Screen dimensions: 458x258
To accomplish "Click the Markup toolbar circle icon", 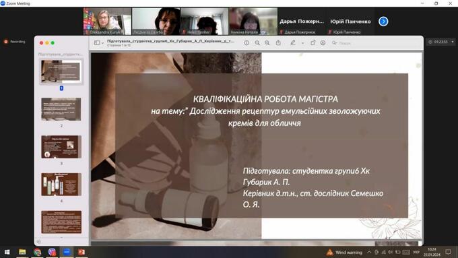I will click(323, 42).
